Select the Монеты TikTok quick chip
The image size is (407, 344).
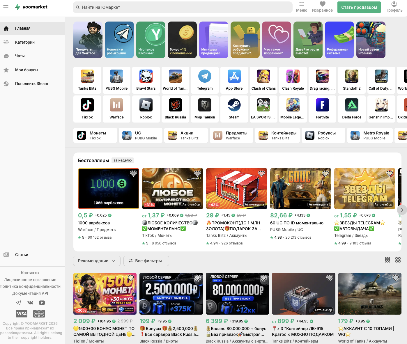[x=95, y=135]
